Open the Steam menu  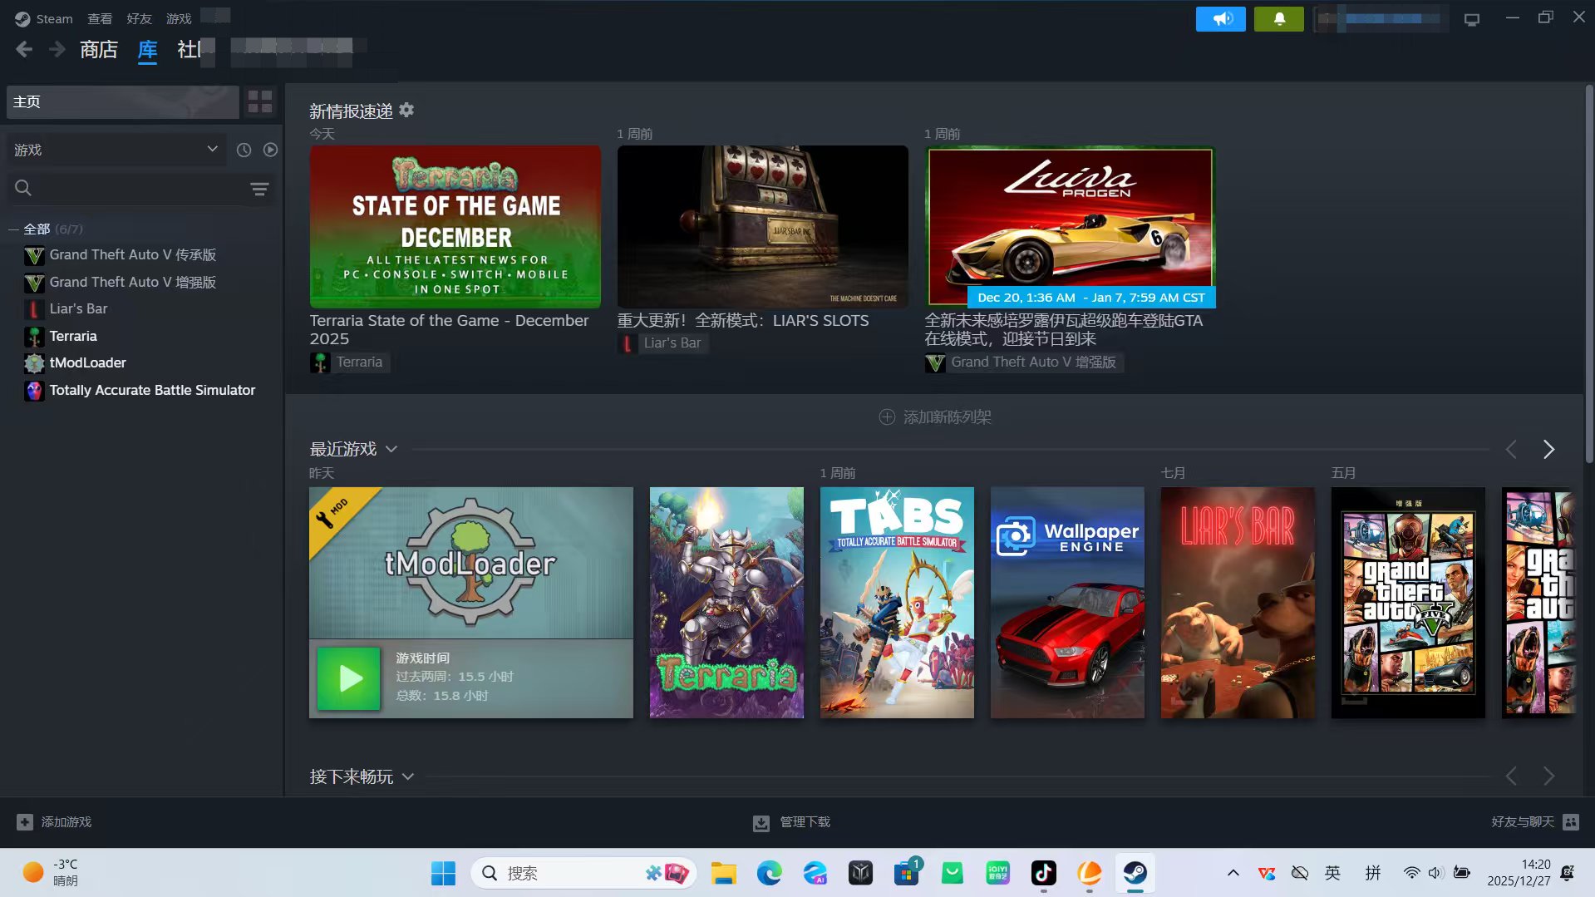tap(44, 18)
